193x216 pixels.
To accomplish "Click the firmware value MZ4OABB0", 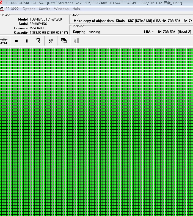I will [x=38, y=28].
